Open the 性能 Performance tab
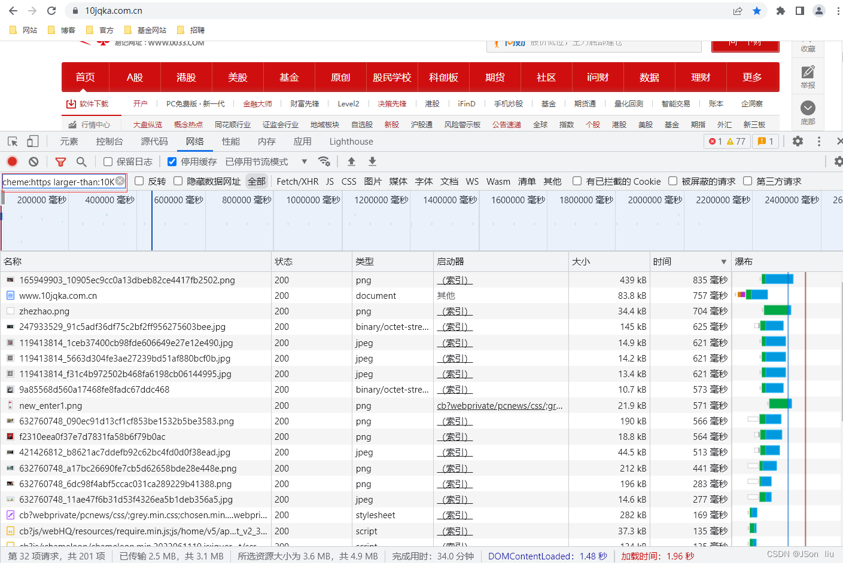843x563 pixels. pos(231,142)
